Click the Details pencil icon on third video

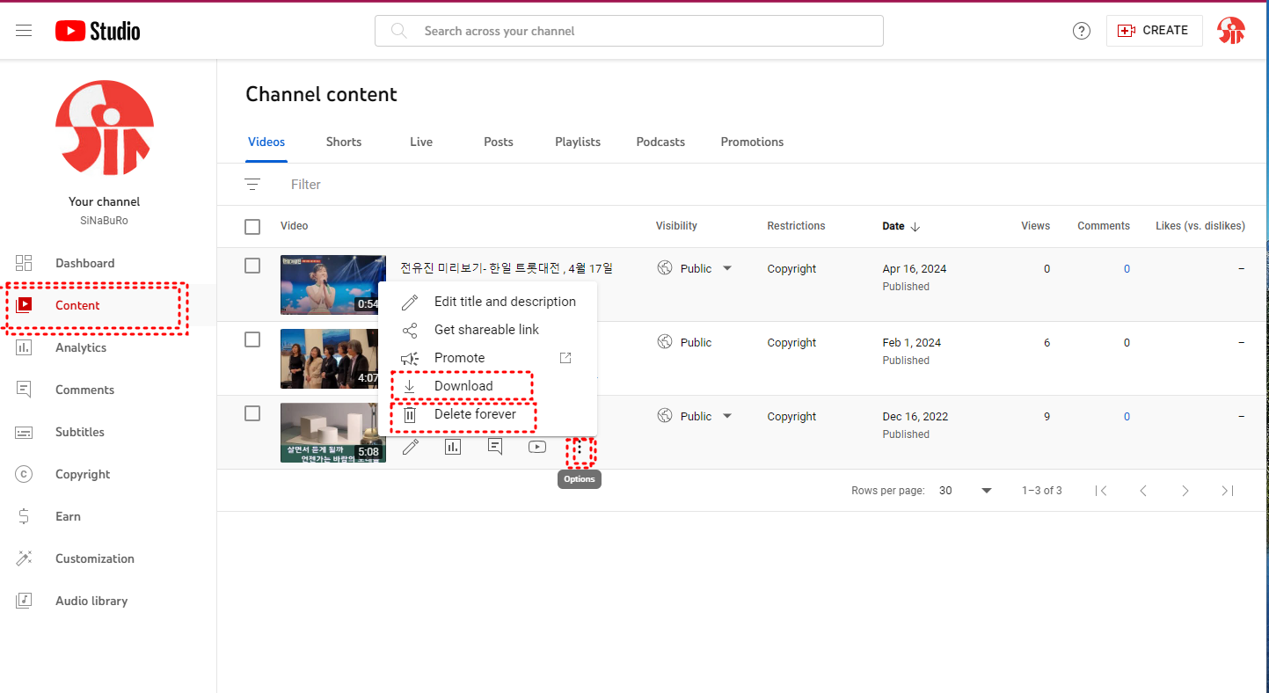tap(410, 448)
